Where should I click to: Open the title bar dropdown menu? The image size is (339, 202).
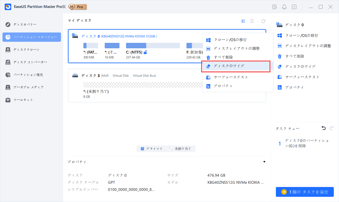pos(294,7)
